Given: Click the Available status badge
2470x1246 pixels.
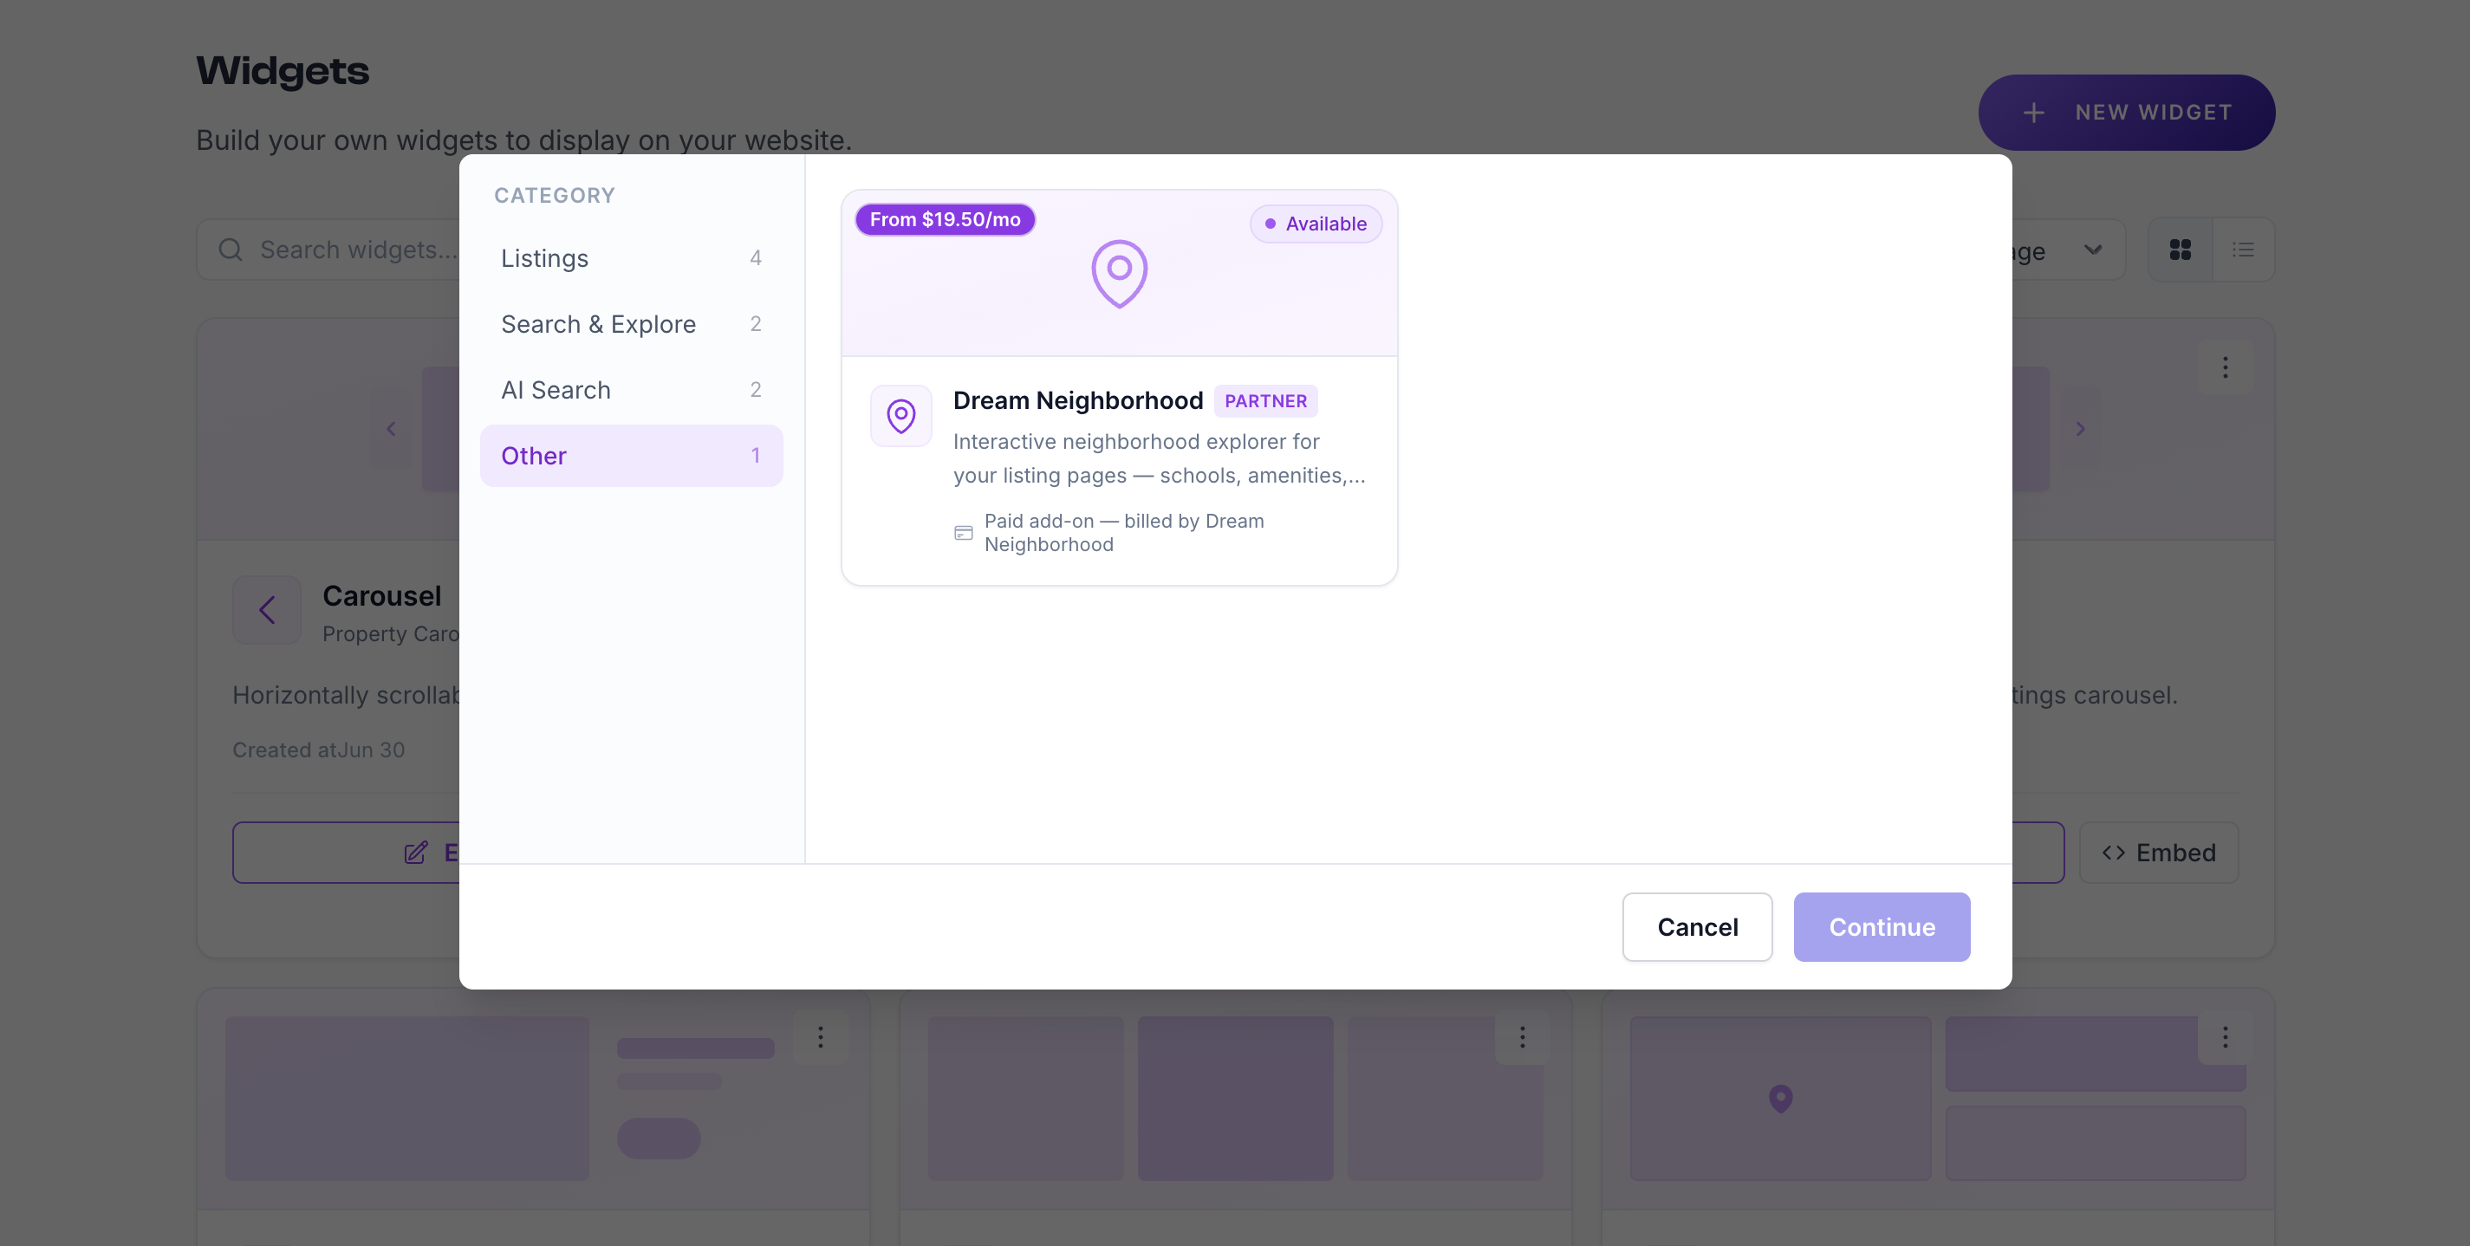Looking at the screenshot, I should click(x=1316, y=224).
